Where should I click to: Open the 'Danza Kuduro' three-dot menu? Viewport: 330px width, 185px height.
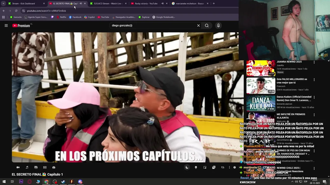tap(314, 97)
